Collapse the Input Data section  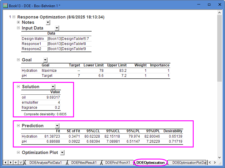pyautogui.click(x=19, y=28)
